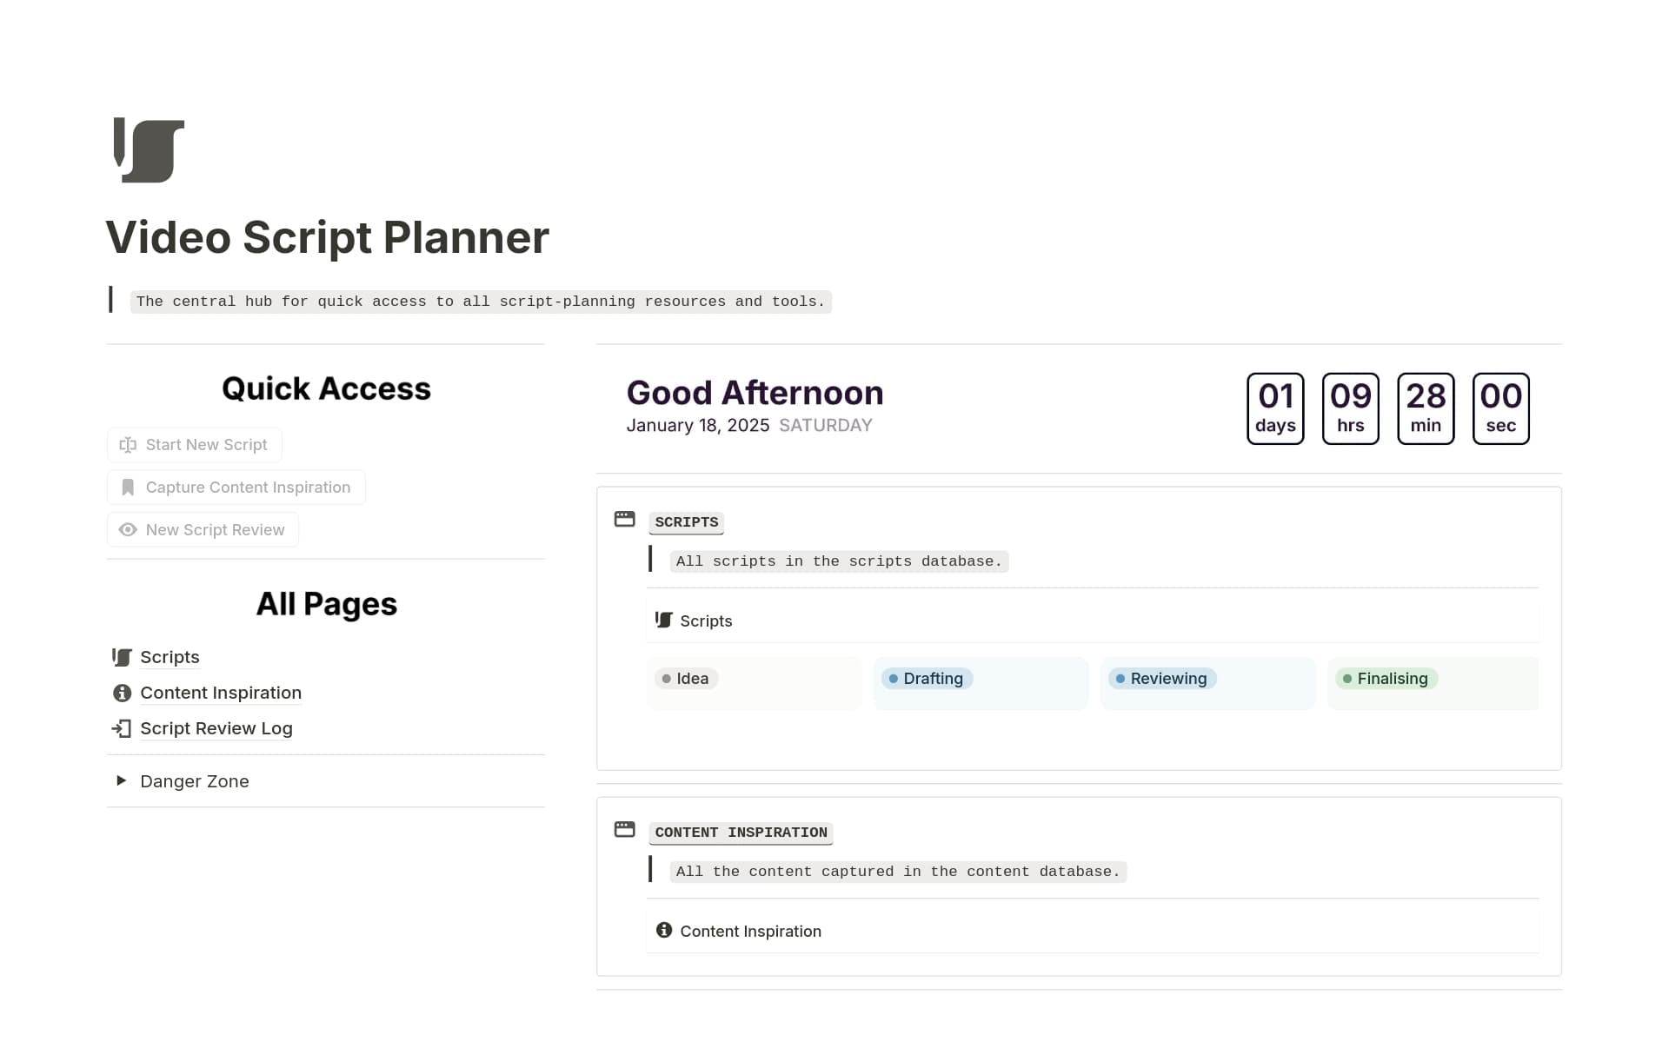
Task: Click the database icon beside CONTENT INSPIRATION
Action: pyautogui.click(x=625, y=829)
